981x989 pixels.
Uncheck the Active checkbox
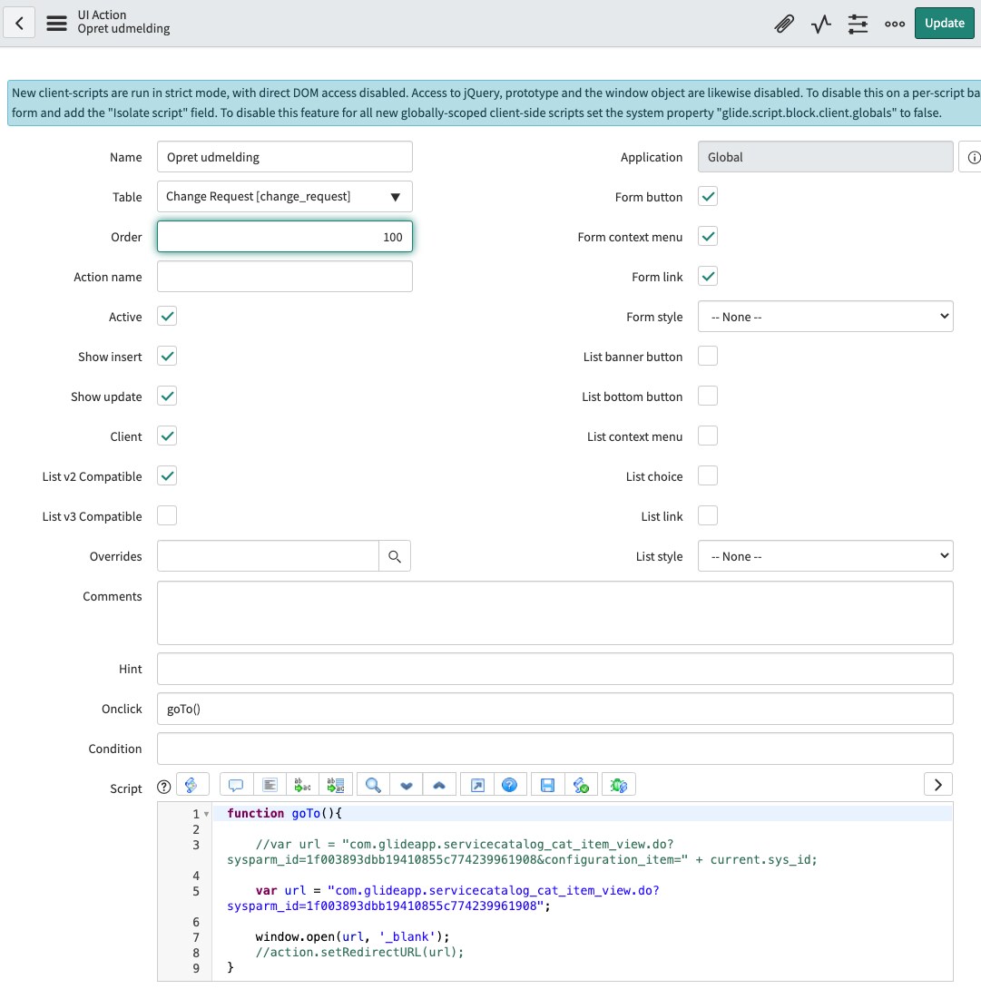(167, 317)
